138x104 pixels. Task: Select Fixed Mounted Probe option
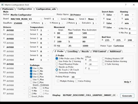[x=57, y=64]
